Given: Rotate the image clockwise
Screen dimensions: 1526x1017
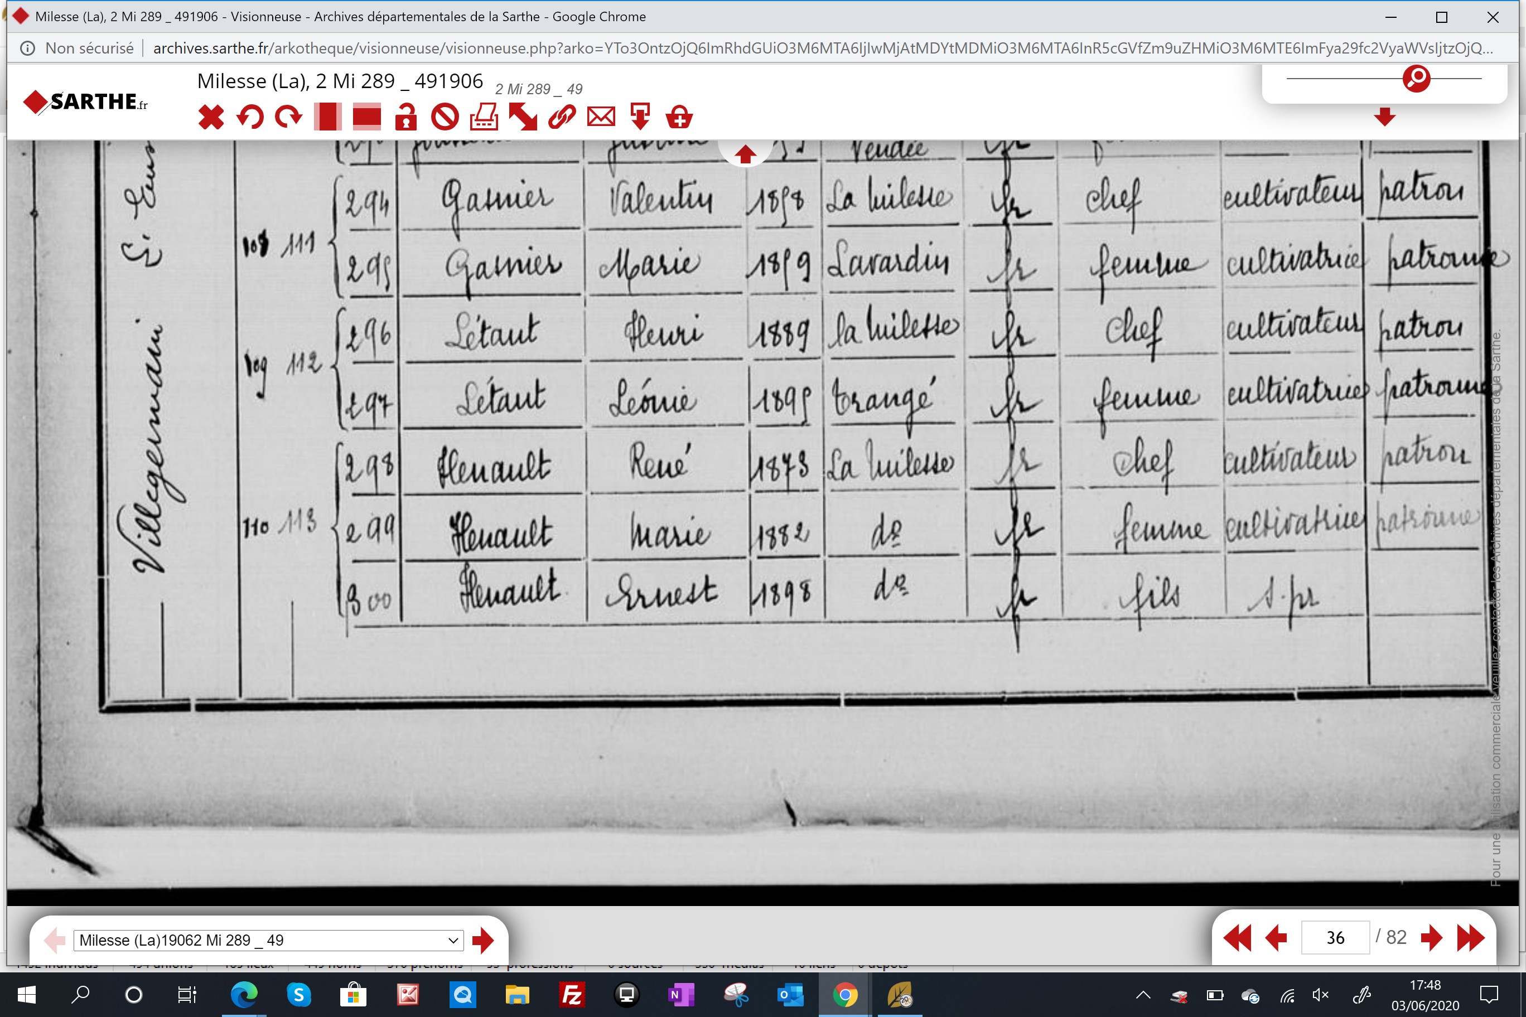Looking at the screenshot, I should [x=289, y=118].
